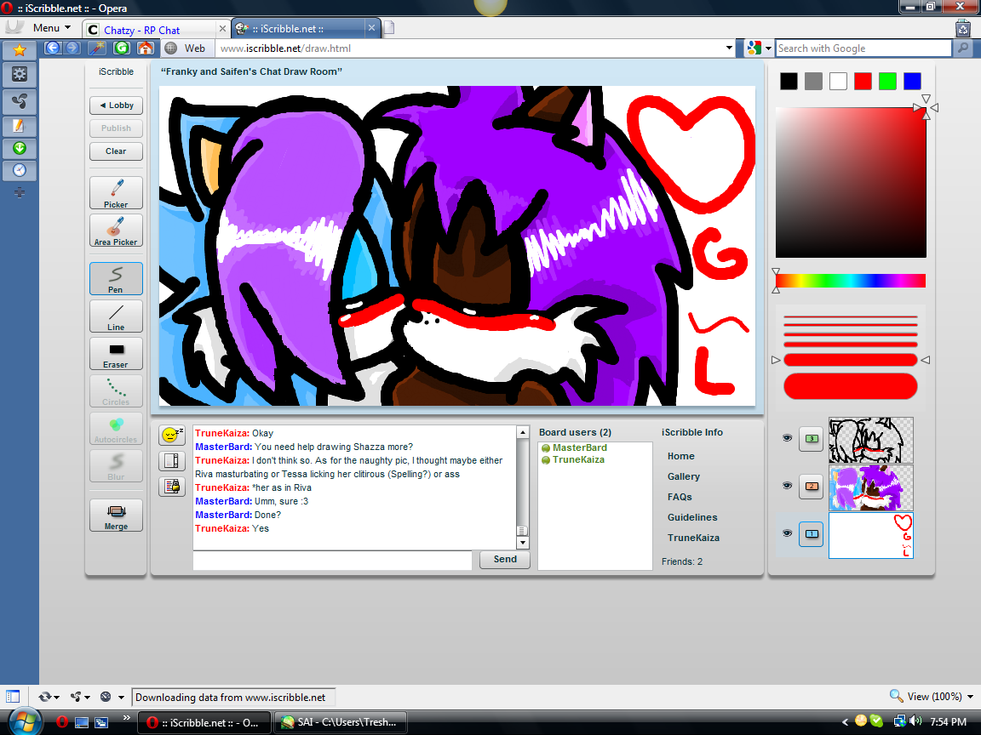Go back to the Lobby

(116, 105)
